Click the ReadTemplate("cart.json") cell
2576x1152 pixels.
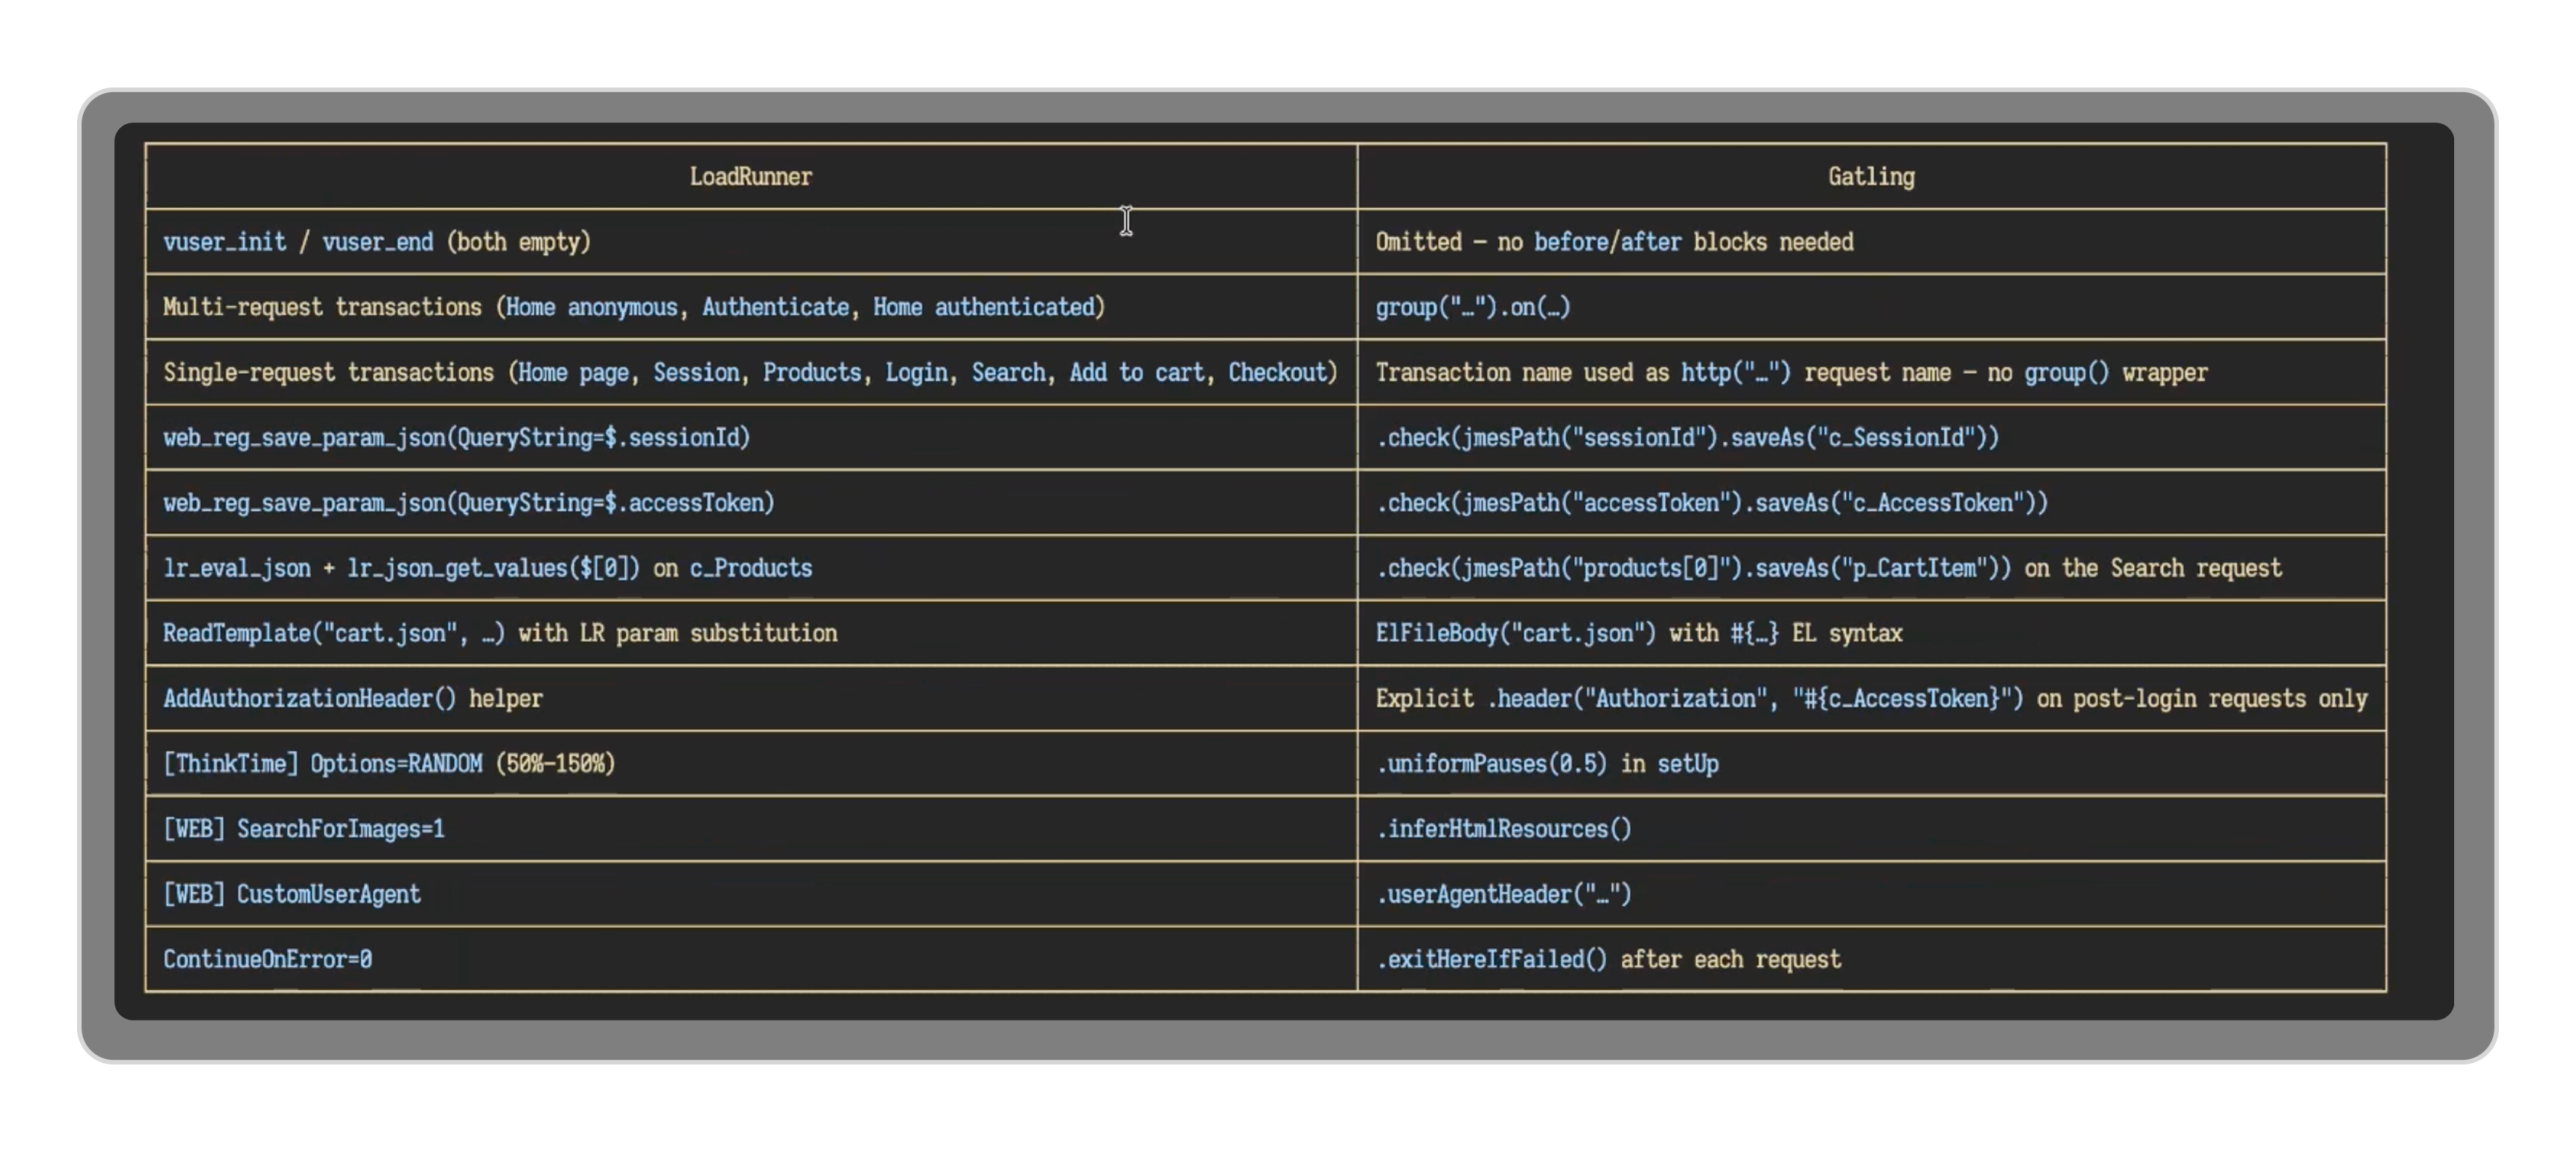pos(500,633)
